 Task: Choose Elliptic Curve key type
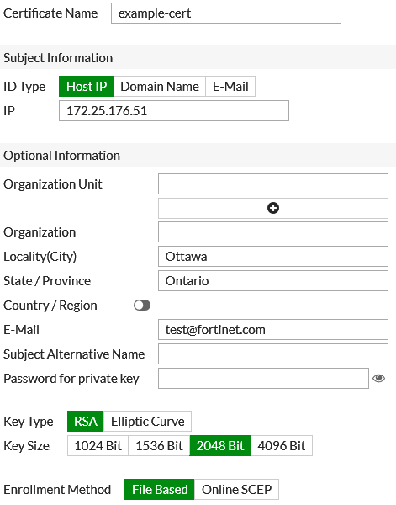148,422
